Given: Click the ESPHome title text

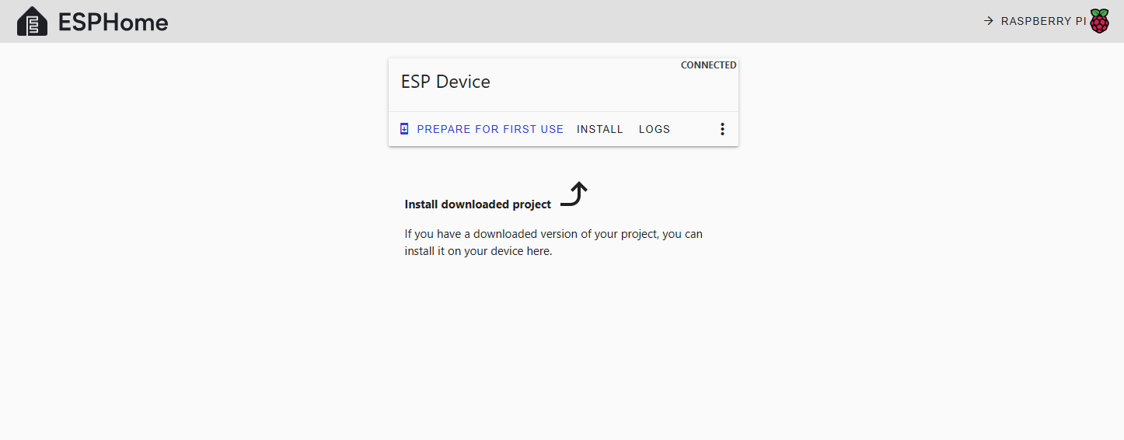Looking at the screenshot, I should [x=113, y=23].
